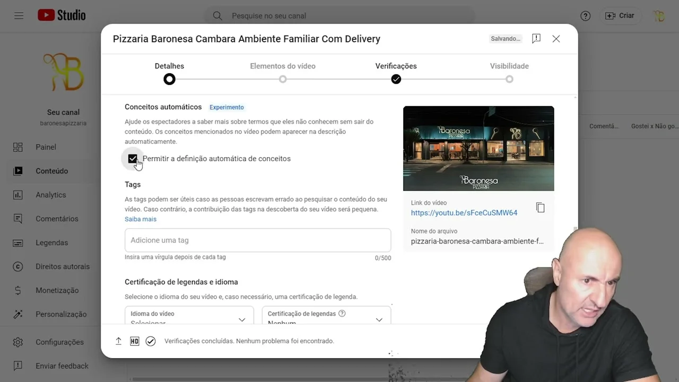Image resolution: width=679 pixels, height=382 pixels.
Task: Click the Seu canal label
Action: pos(63,112)
